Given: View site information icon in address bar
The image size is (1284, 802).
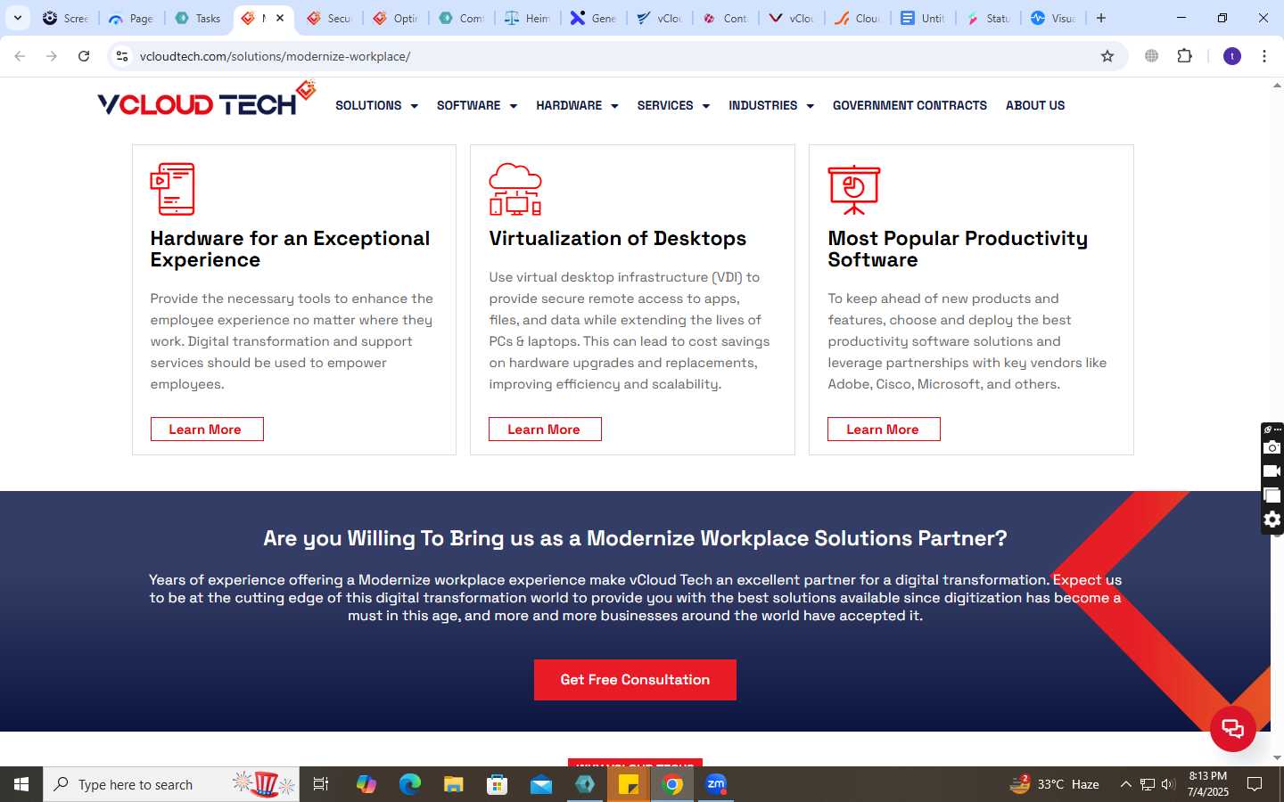Looking at the screenshot, I should (x=122, y=56).
